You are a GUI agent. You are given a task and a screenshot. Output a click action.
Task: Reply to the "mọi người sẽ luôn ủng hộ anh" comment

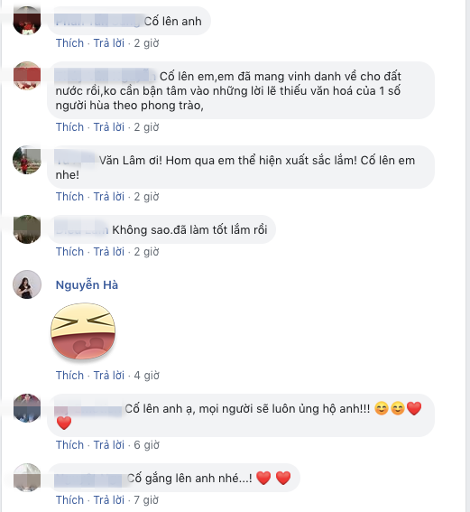point(109,445)
